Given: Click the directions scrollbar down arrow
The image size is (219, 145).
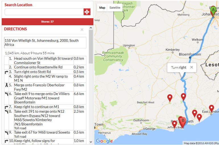Looking at the screenshot, I should (91, 142).
